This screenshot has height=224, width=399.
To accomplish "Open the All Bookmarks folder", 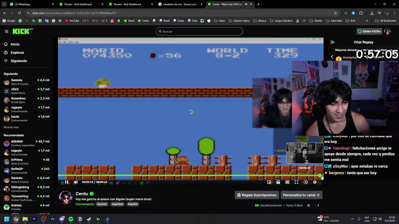I will click(385, 21).
